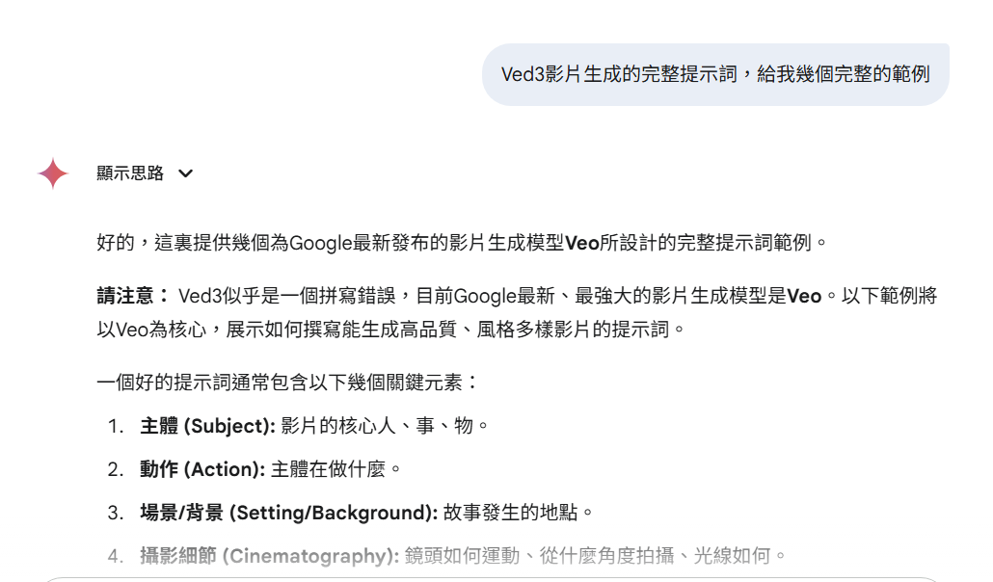Expand the 顯示思路 chevron arrow
The image size is (993, 582).
point(185,173)
